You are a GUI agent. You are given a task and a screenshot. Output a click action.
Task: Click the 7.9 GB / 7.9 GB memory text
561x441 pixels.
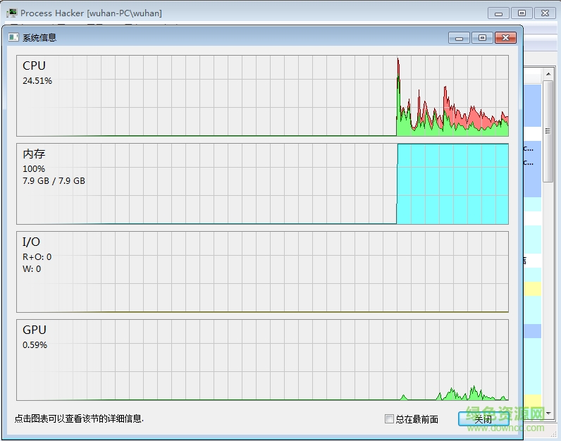[x=54, y=180]
